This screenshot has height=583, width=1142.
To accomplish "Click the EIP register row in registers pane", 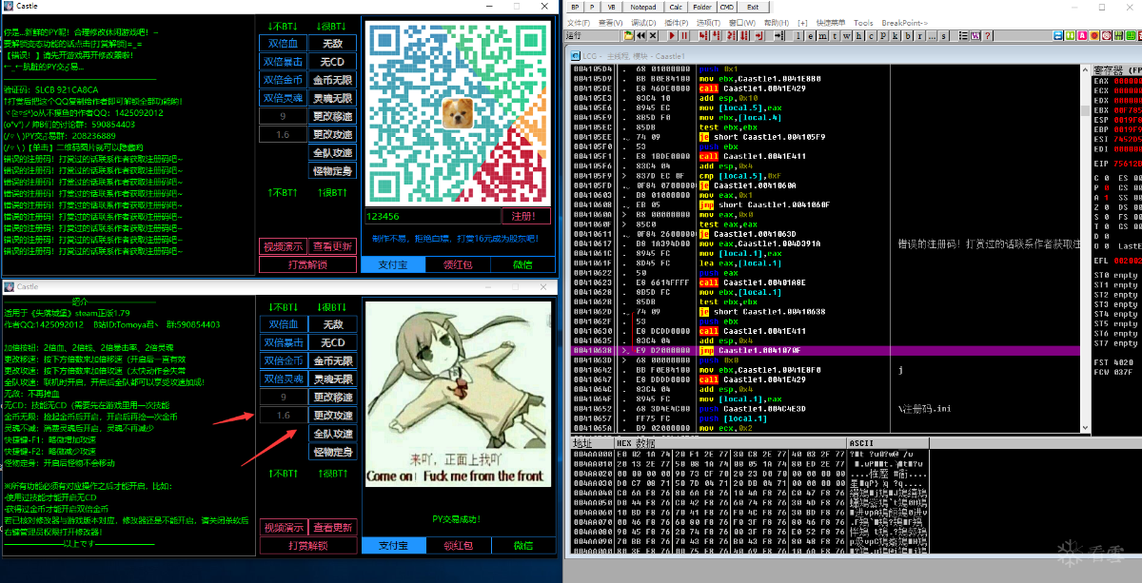I will [1116, 163].
